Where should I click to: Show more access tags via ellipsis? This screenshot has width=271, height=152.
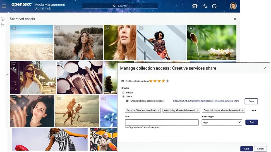[x=254, y=110]
